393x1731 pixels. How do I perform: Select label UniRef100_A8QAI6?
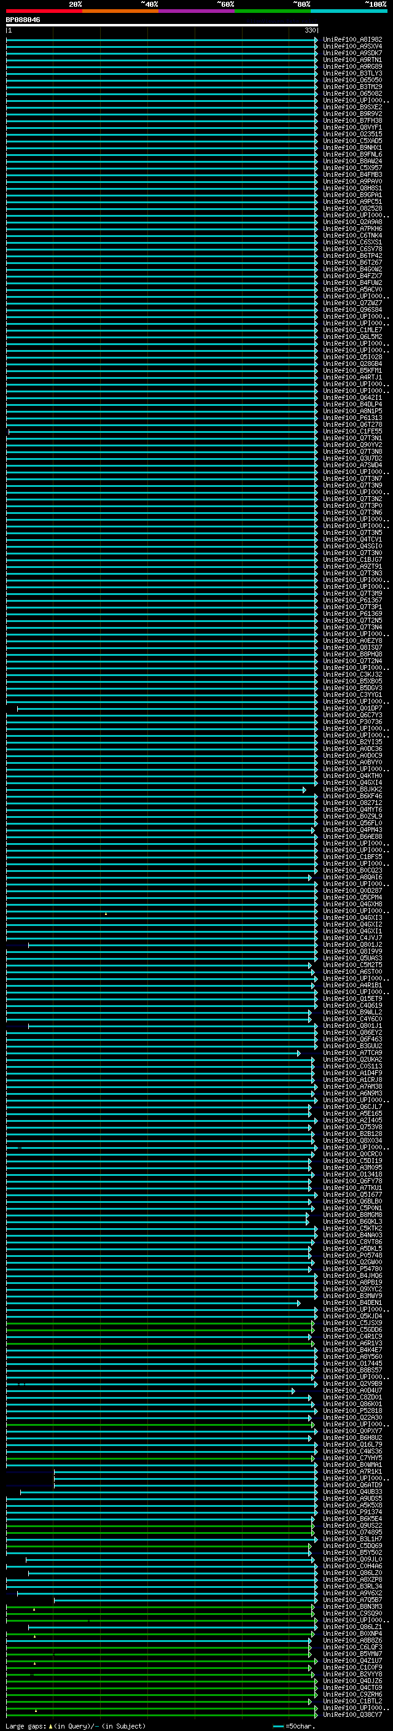click(352, 877)
